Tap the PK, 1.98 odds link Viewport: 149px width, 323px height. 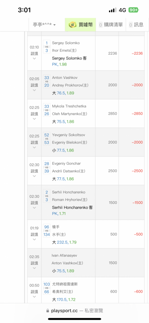[59, 65]
